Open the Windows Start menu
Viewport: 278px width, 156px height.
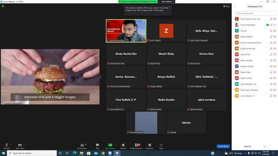3,153
